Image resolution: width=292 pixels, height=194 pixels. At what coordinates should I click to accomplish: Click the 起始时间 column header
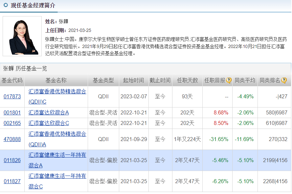(134, 81)
